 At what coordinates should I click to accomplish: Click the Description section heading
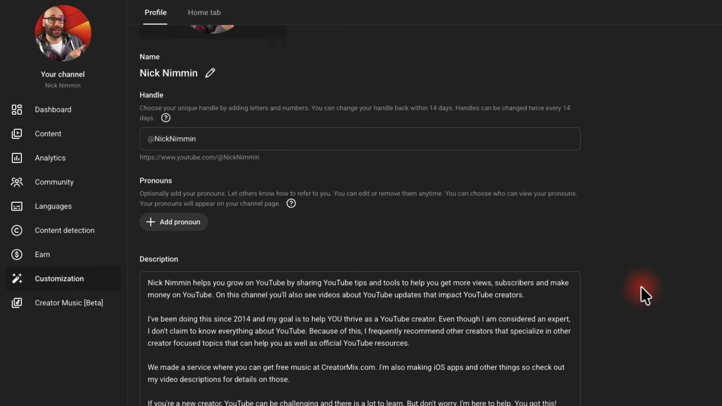pos(159,259)
